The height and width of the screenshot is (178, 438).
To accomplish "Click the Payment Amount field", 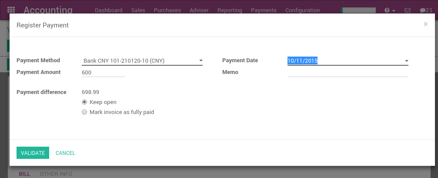I will click(x=103, y=73).
